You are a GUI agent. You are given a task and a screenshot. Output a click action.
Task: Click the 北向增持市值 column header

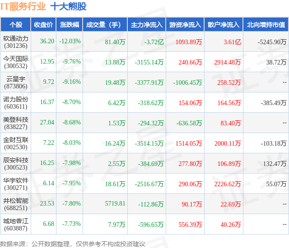tap(266, 25)
